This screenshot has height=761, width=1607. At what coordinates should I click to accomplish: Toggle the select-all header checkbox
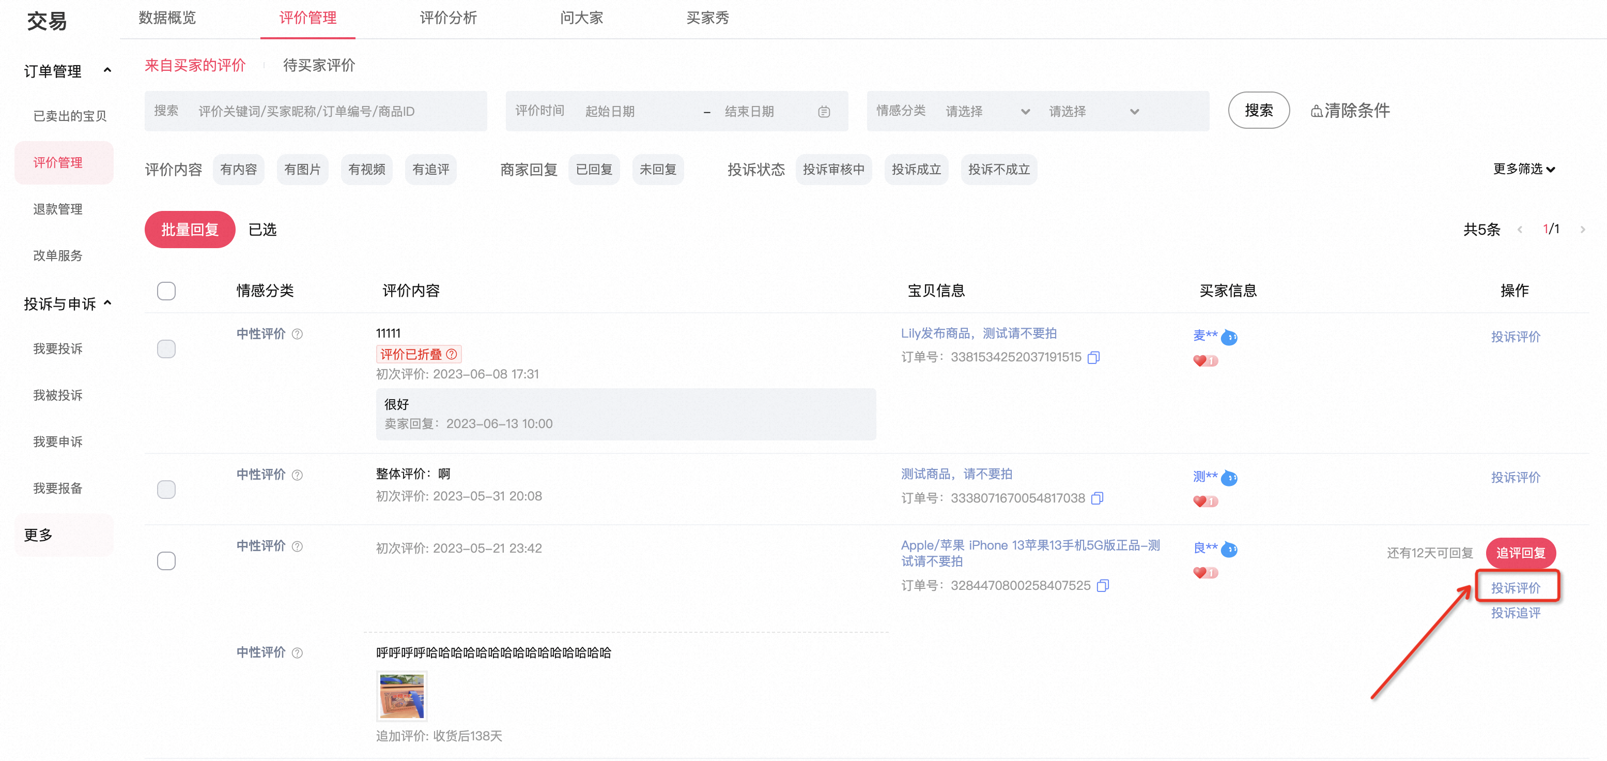166,291
